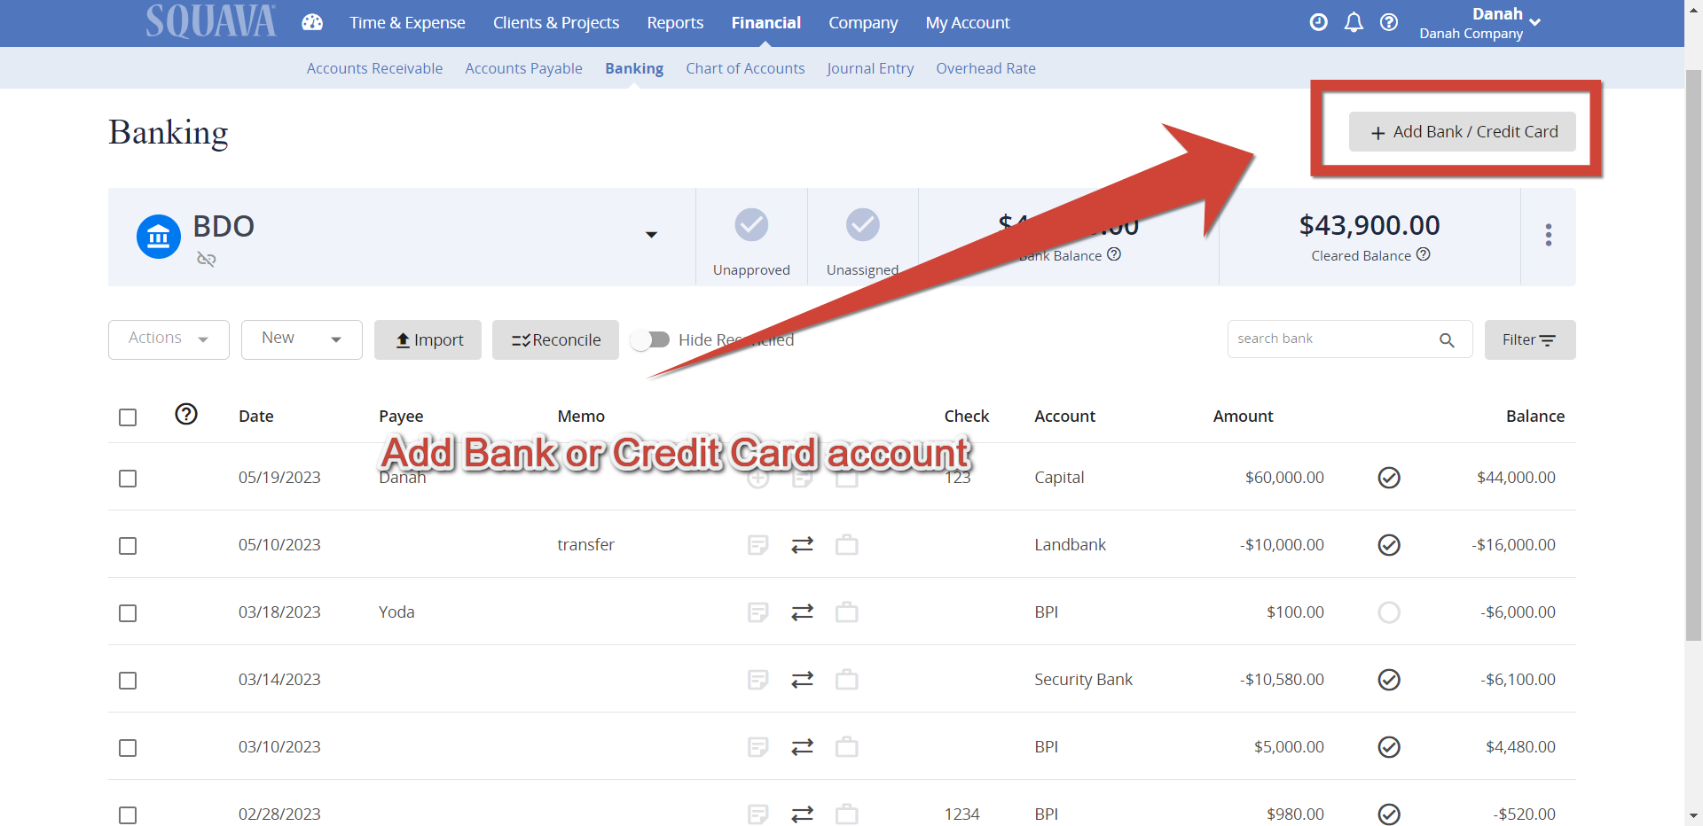The width and height of the screenshot is (1703, 826).
Task: Open the Reports menu
Action: tap(675, 22)
